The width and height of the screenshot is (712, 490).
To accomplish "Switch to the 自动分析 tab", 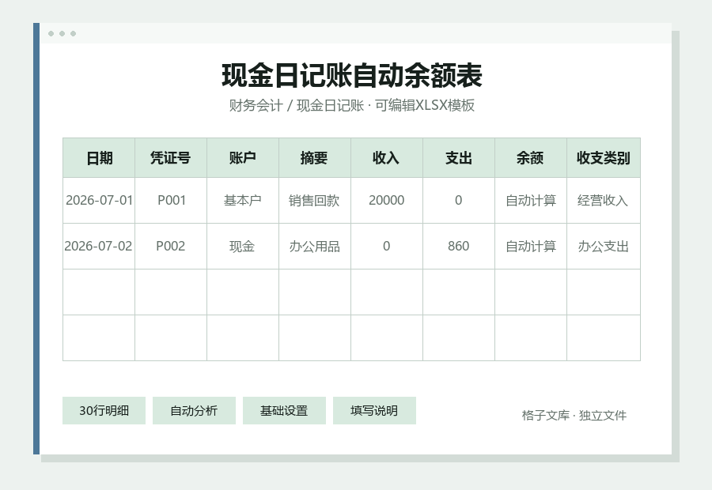I will tap(194, 411).
